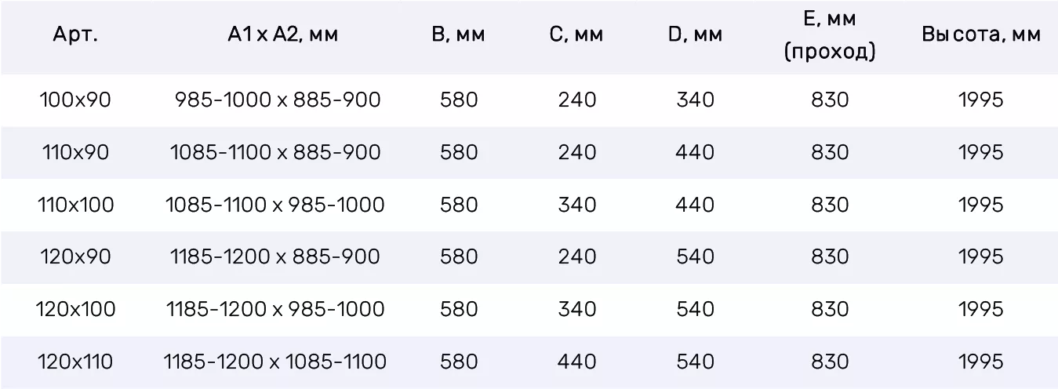Click article cell "120x100"

coord(75,309)
